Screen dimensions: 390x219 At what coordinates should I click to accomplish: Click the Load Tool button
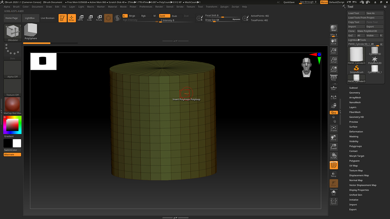(356, 13)
